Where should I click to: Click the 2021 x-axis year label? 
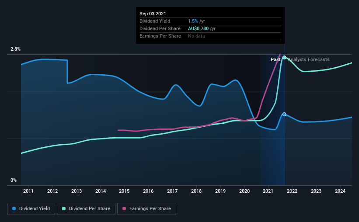pyautogui.click(x=268, y=191)
